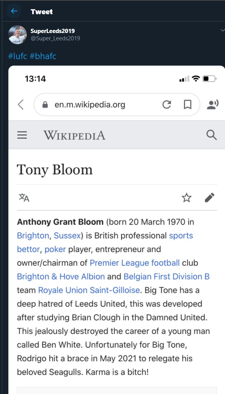Open the #bhafc hashtag
The width and height of the screenshot is (225, 394).
(43, 56)
